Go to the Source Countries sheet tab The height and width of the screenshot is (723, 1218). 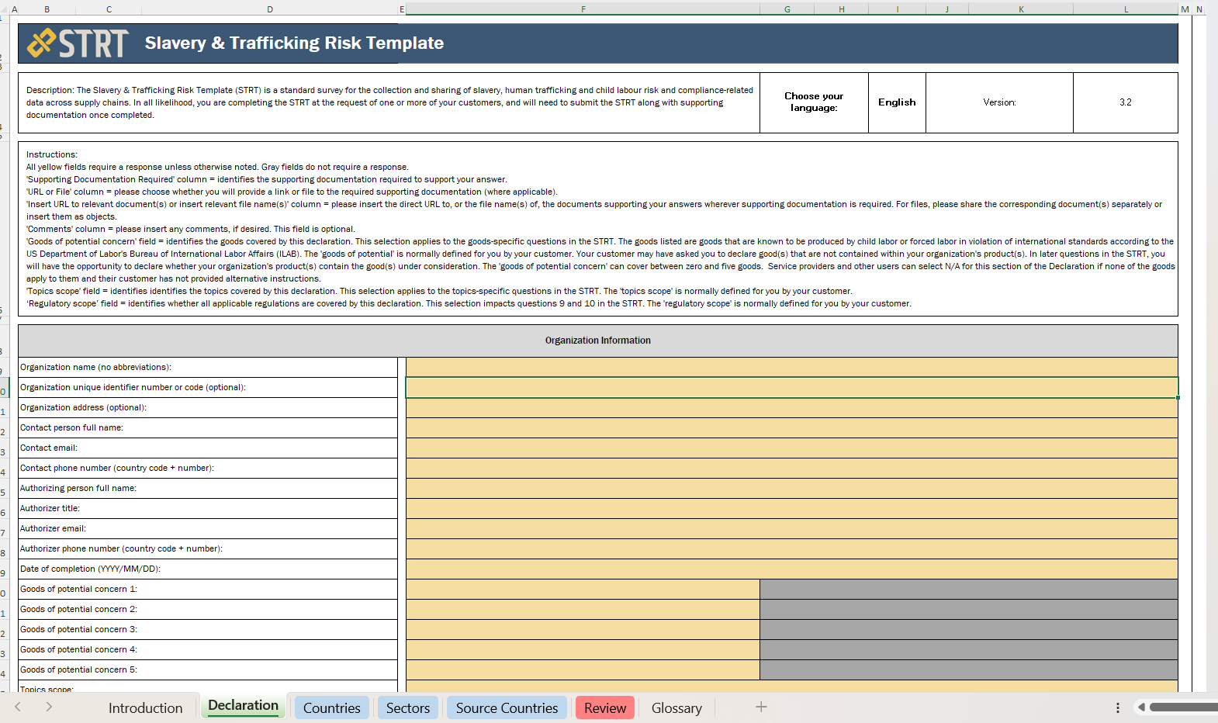(x=507, y=707)
